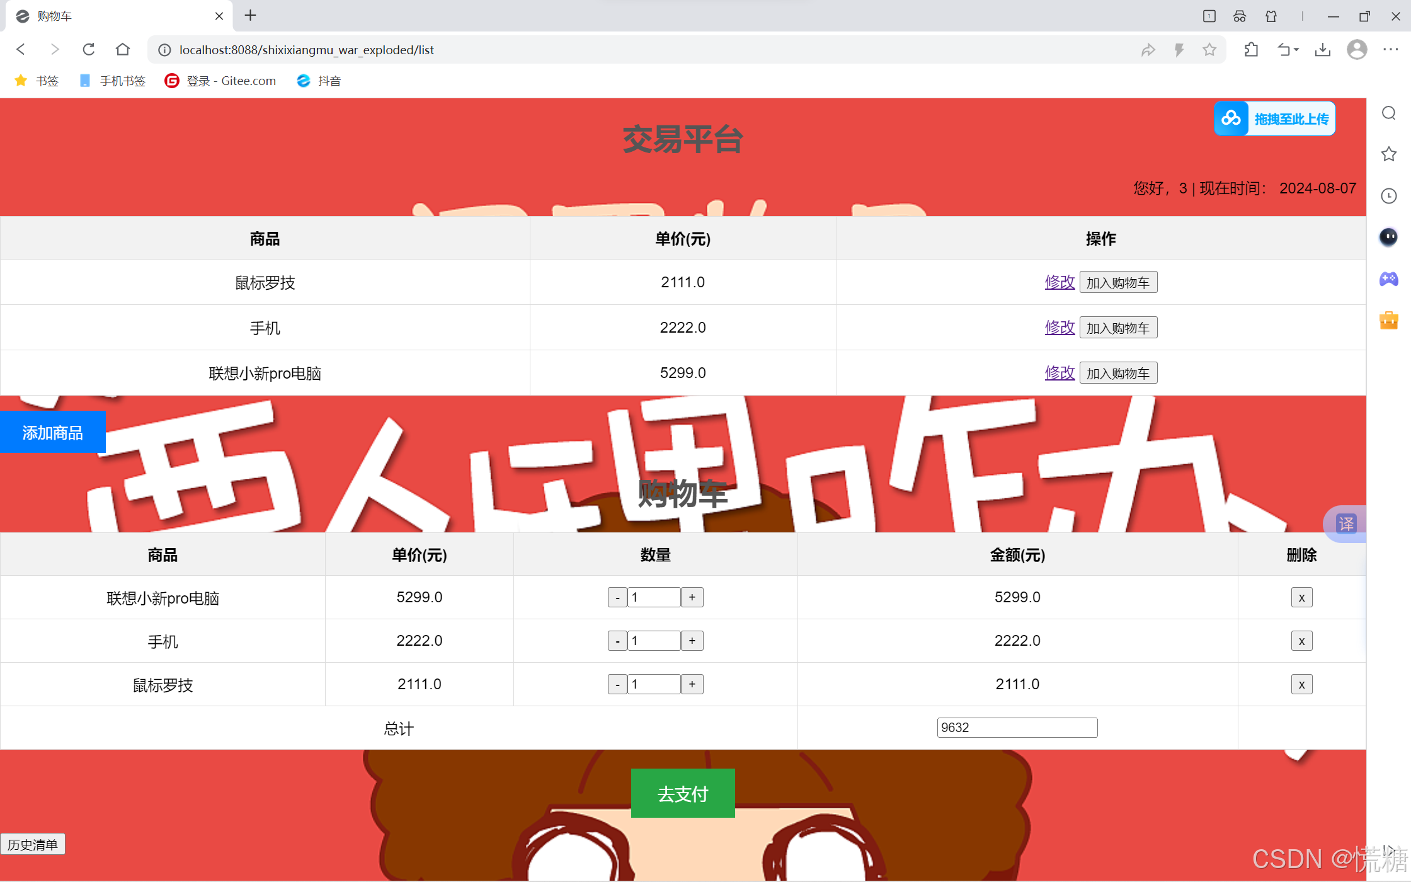This screenshot has height=882, width=1411.
Task: Click quantity field for 联想小新pro电脑
Action: click(x=654, y=597)
